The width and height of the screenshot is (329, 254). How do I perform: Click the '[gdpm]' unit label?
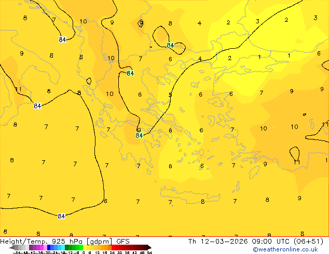coord(99,242)
